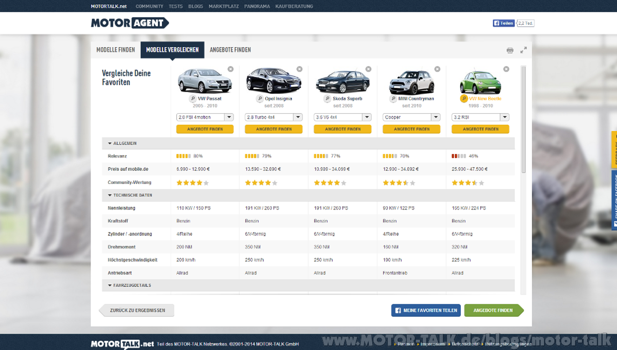Remove Opel Insignia from comparison
The height and width of the screenshot is (350, 617).
coord(299,69)
